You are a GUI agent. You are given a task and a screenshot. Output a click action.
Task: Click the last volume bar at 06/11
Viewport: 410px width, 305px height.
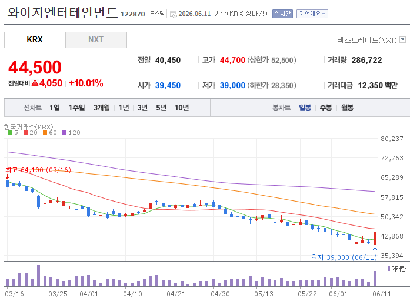(x=375, y=279)
